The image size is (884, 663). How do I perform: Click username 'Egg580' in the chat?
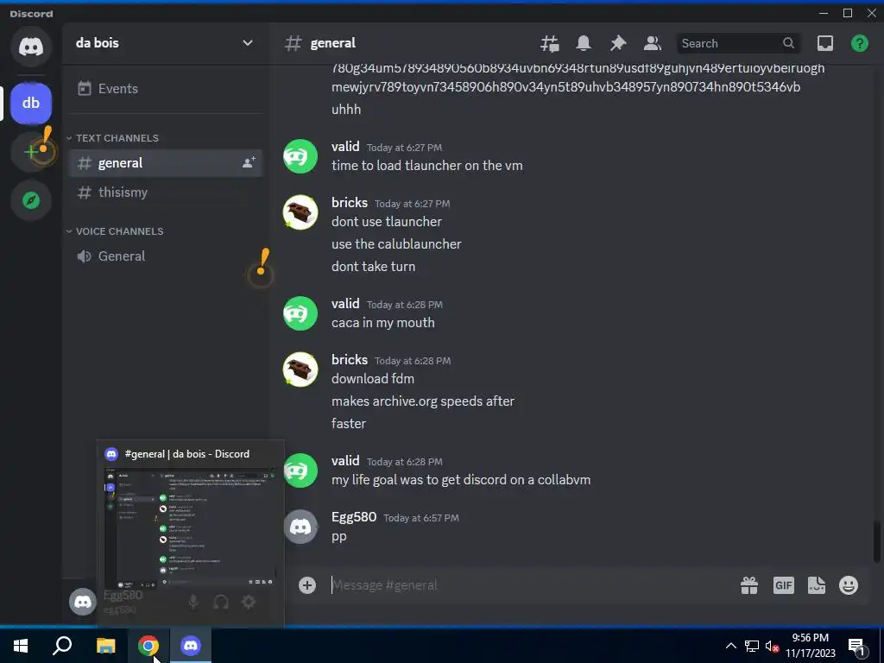point(353,517)
